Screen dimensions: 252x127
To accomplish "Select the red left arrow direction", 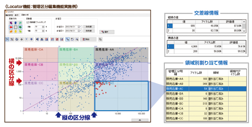I will [x=11, y=27].
